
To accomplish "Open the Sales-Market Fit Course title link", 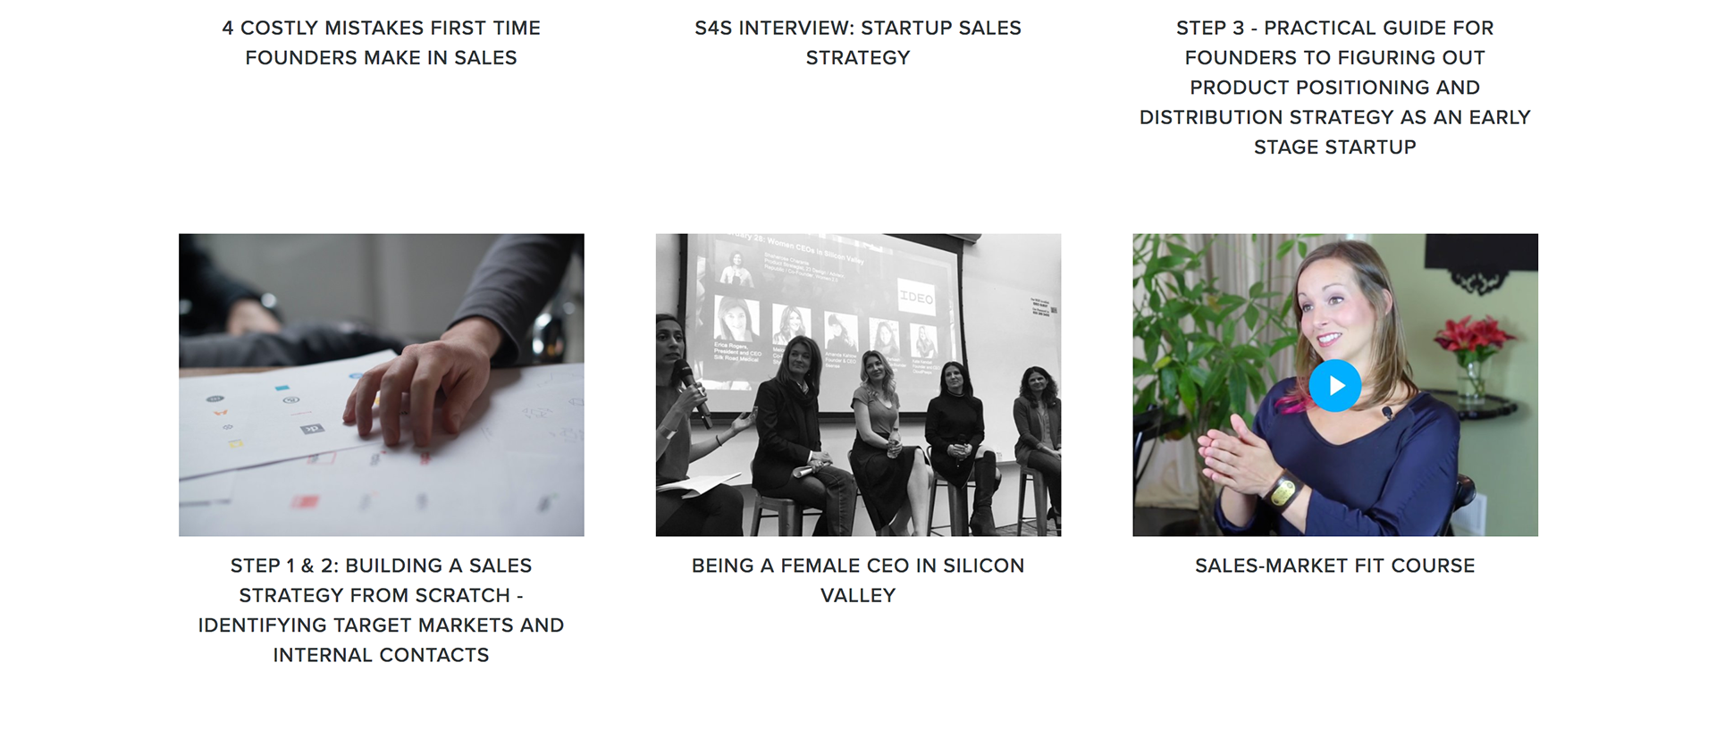I will pyautogui.click(x=1334, y=566).
